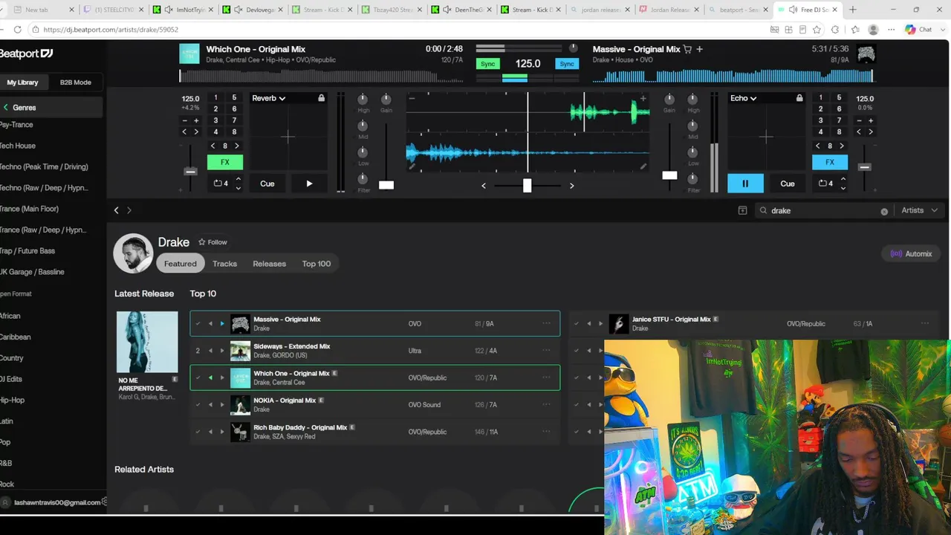Click the collapse panel icon beside search

[742, 210]
